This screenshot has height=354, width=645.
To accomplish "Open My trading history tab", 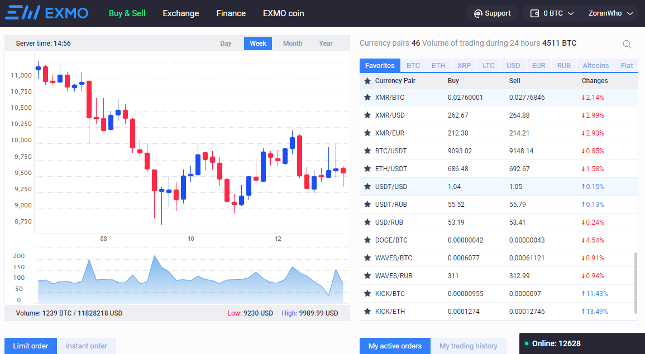I will pyautogui.click(x=468, y=346).
